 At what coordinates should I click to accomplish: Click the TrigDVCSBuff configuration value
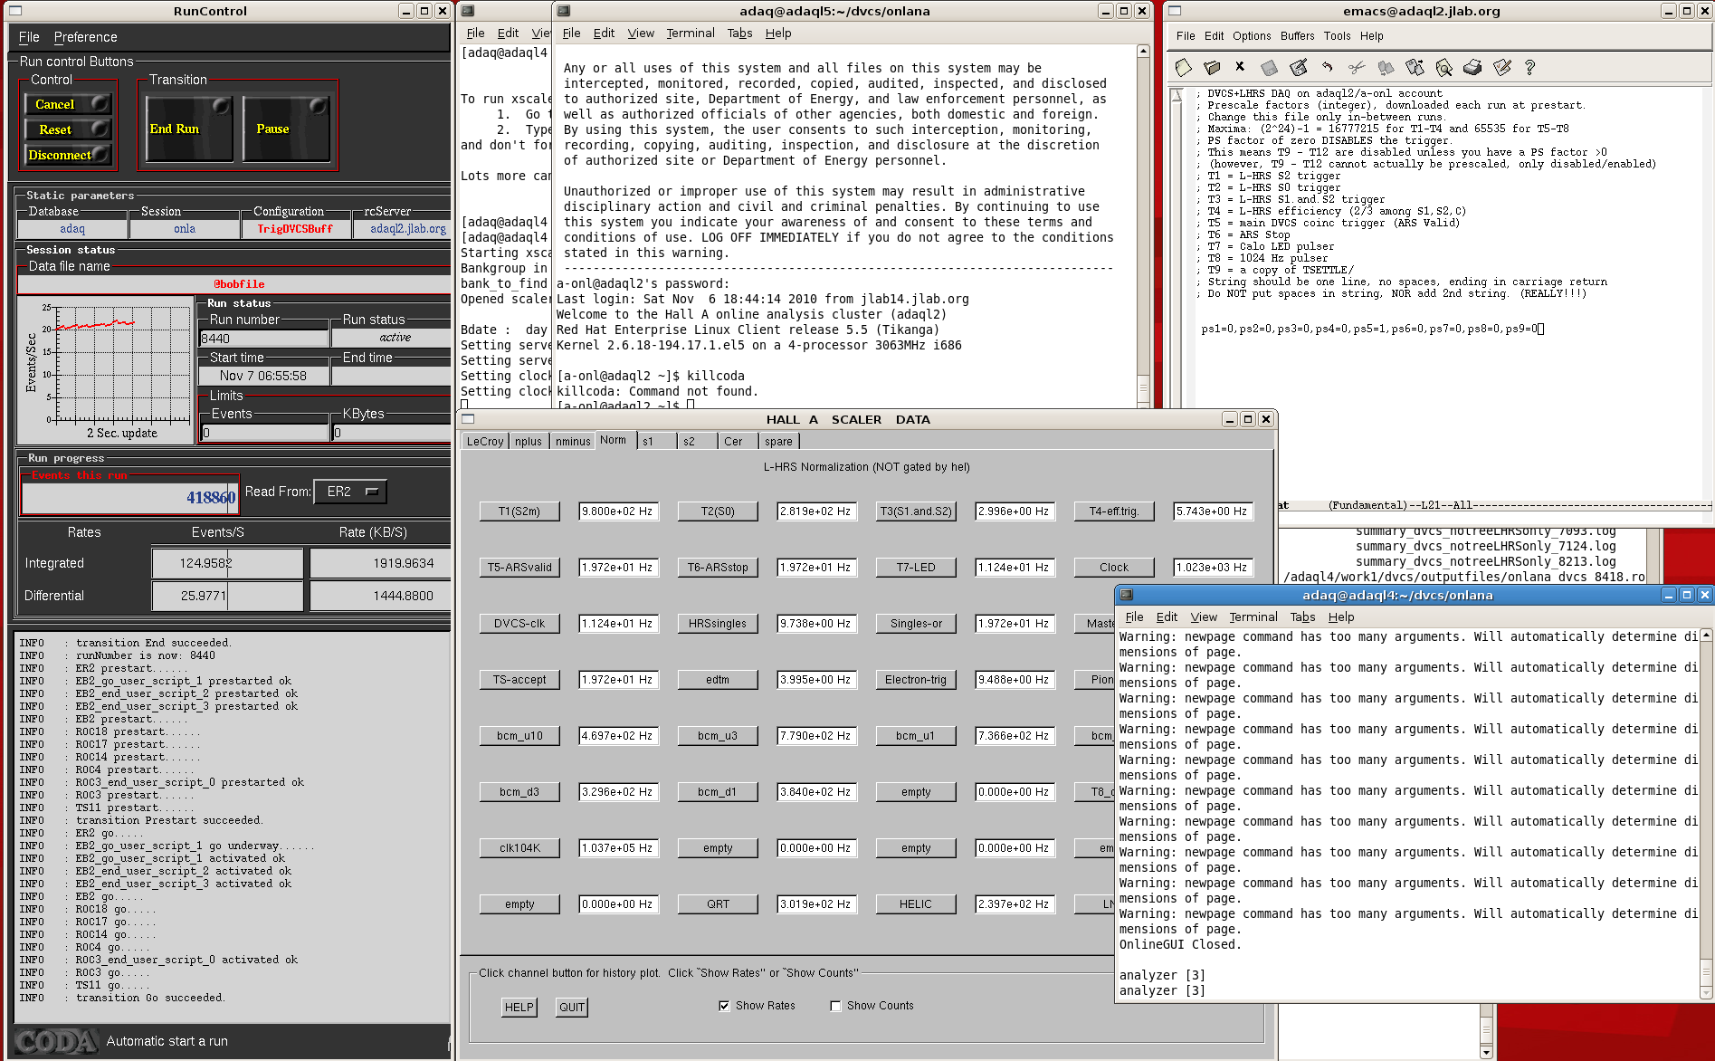pos(295,229)
